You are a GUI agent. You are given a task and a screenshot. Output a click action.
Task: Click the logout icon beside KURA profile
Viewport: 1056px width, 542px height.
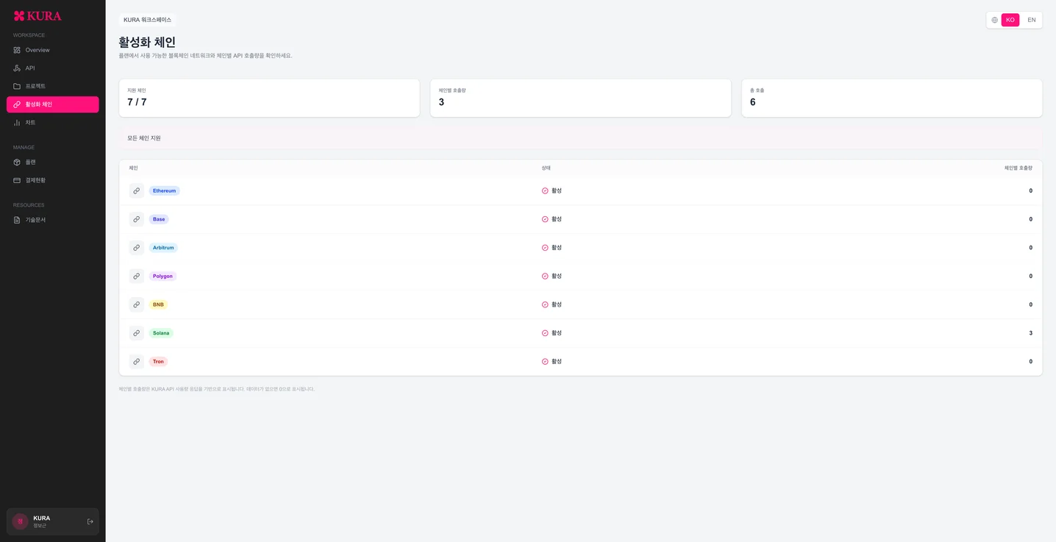90,521
